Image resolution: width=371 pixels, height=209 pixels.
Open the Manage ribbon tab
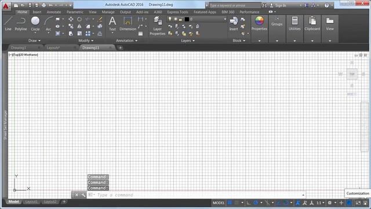[x=108, y=12]
